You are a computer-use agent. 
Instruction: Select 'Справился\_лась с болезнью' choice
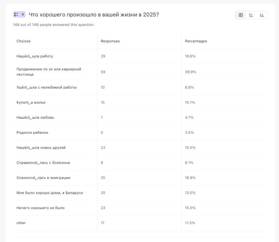pyautogui.click(x=43, y=163)
